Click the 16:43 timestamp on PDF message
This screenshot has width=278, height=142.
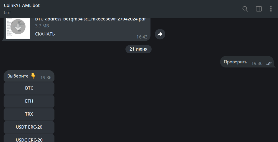click(x=142, y=37)
